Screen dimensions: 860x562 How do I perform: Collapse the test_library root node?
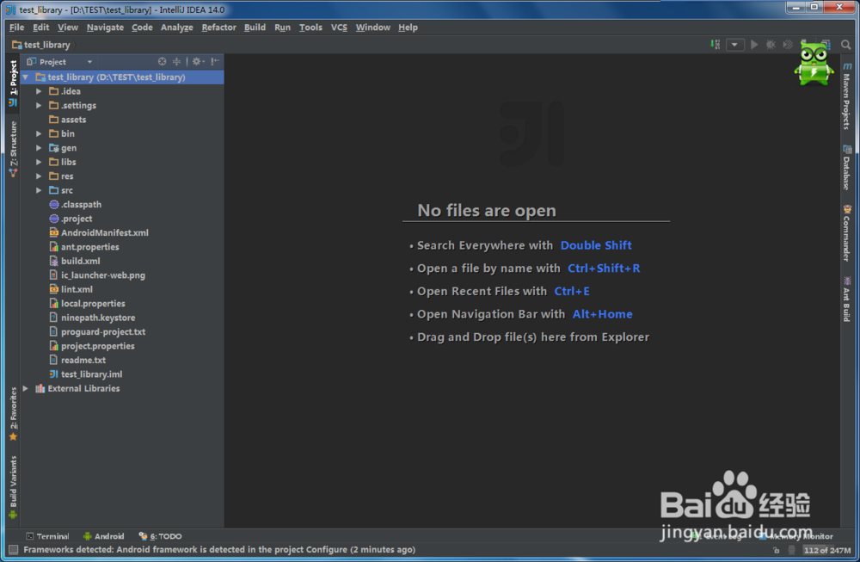click(25, 77)
